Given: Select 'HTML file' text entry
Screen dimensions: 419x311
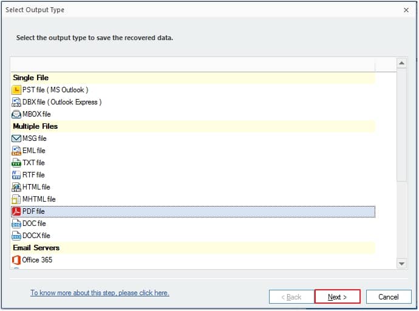Looking at the screenshot, I should coord(36,187).
